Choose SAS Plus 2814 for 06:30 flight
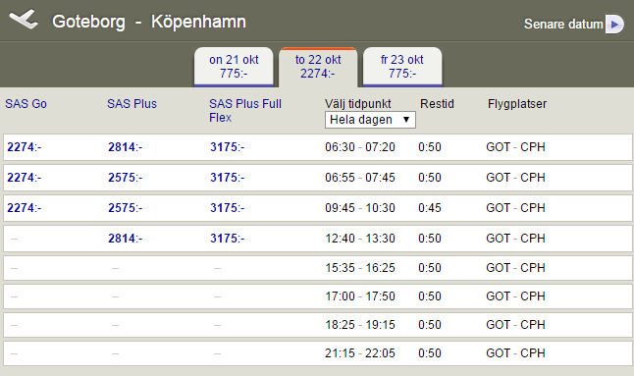This screenshot has height=376, width=634. tap(126, 147)
